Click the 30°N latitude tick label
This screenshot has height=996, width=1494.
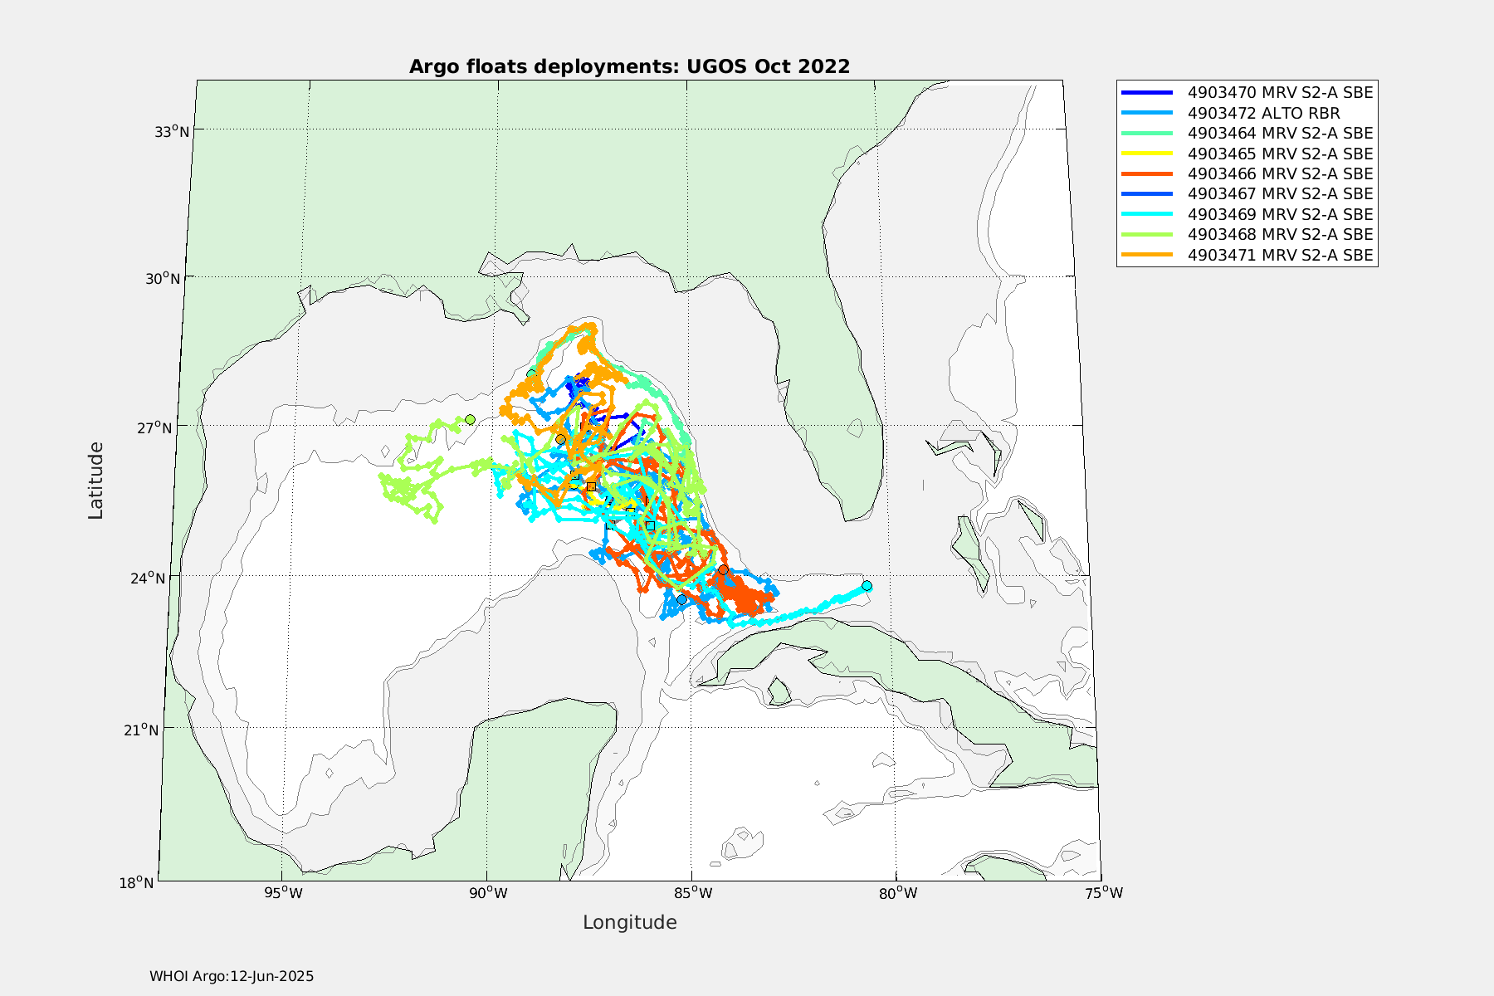pos(164,278)
